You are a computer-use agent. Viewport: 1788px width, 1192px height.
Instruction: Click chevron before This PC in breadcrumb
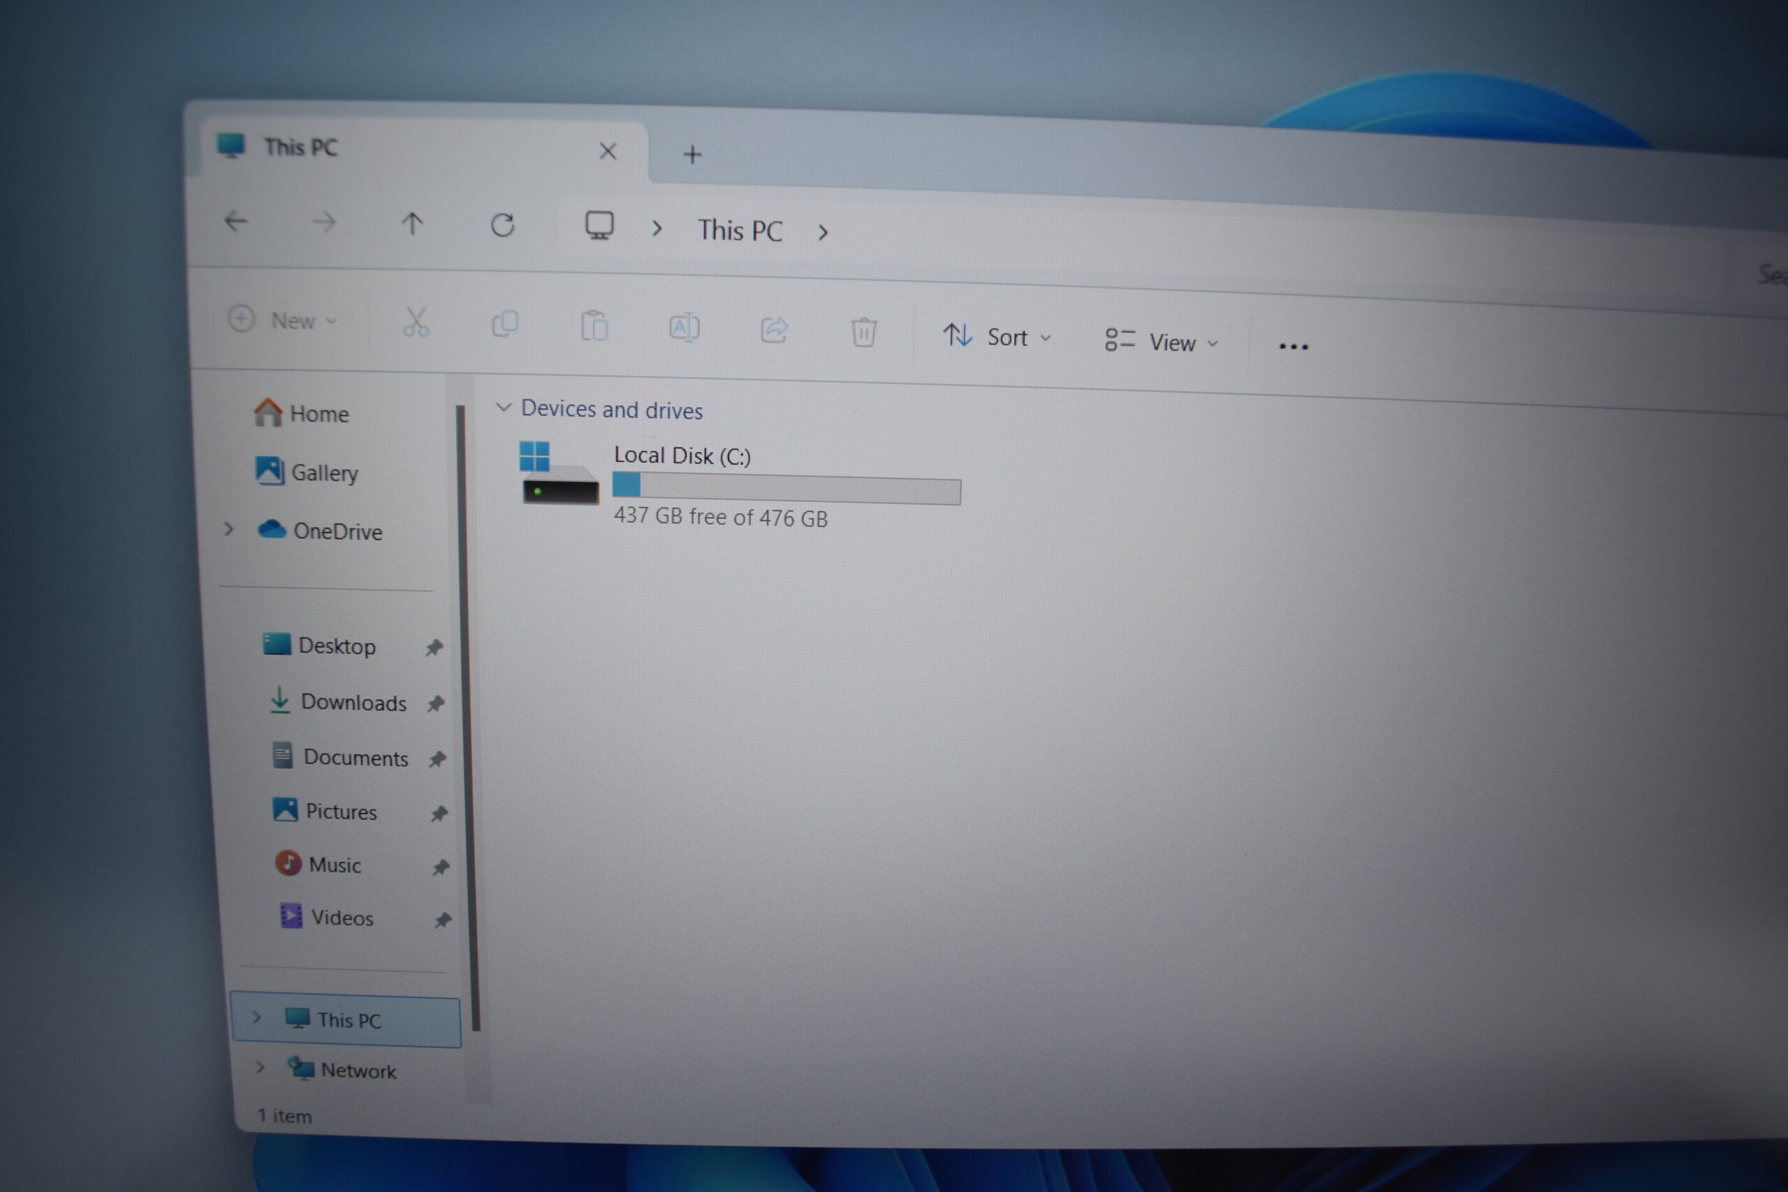click(657, 228)
